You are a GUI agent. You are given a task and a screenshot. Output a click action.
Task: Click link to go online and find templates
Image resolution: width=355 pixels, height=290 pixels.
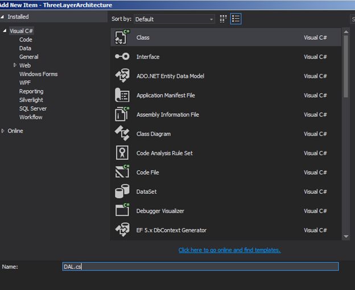click(x=229, y=250)
